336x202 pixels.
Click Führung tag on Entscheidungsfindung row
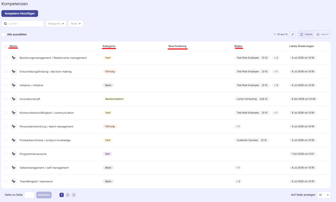[x=110, y=71]
